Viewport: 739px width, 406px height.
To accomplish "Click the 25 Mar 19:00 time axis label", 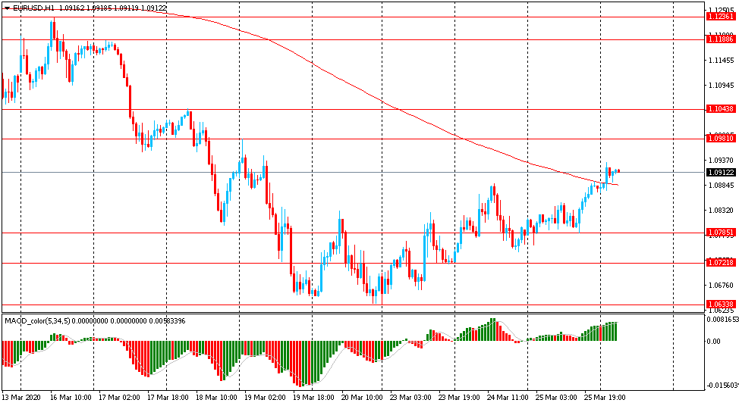I will coord(605,398).
